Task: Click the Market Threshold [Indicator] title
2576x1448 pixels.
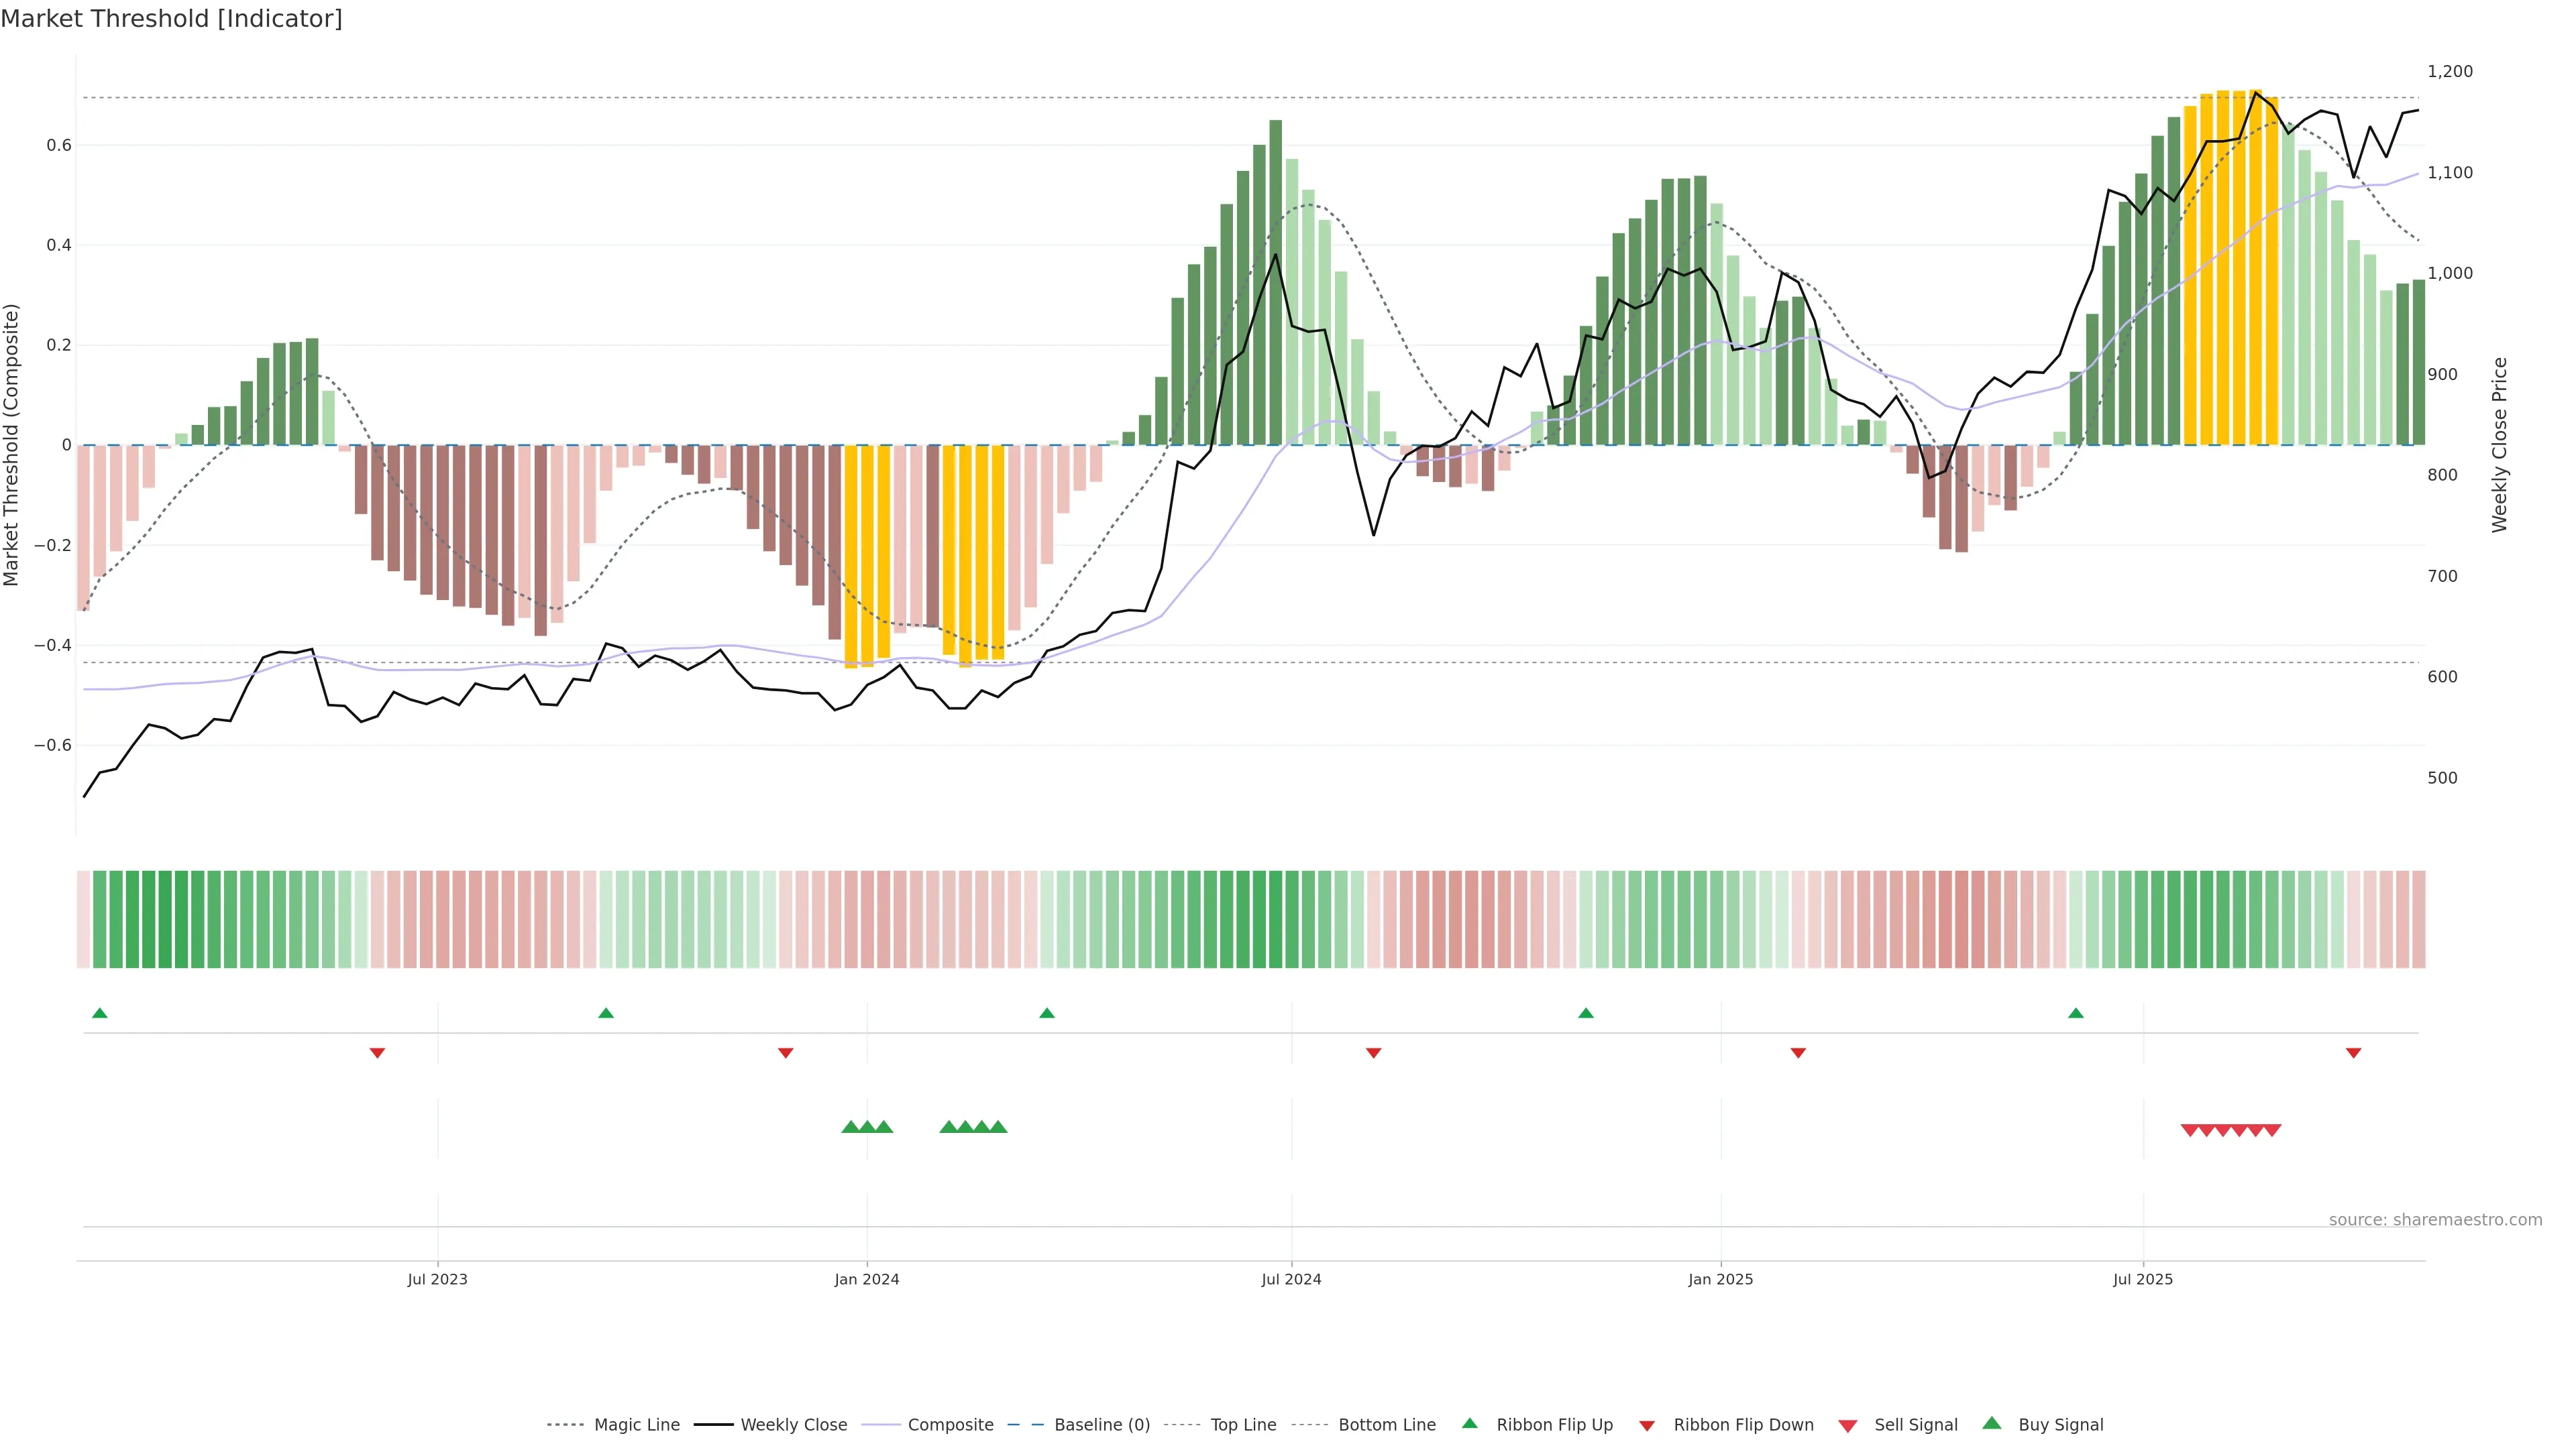Action: [171, 19]
